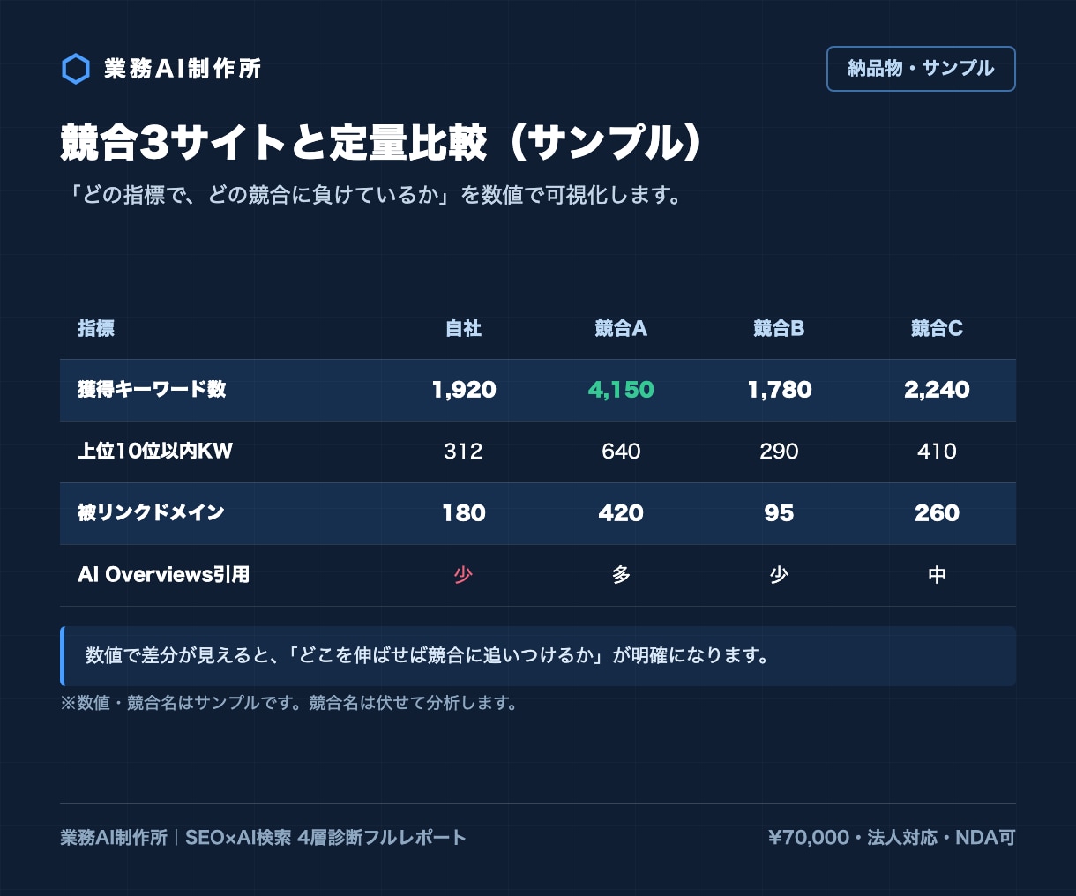The width and height of the screenshot is (1076, 896).
Task: Click the 多 cell under 競合A
Action: 621,575
